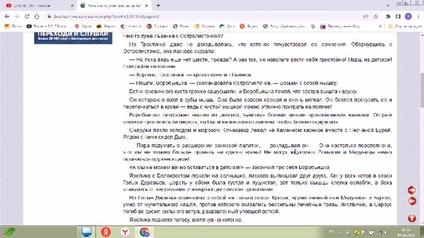The image size is (424, 238).
Task: Select the active book reader tab
Action: coord(113,5)
